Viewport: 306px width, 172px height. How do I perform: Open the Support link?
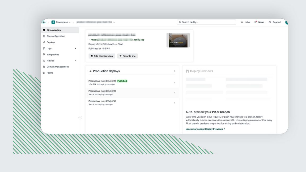(x=275, y=22)
